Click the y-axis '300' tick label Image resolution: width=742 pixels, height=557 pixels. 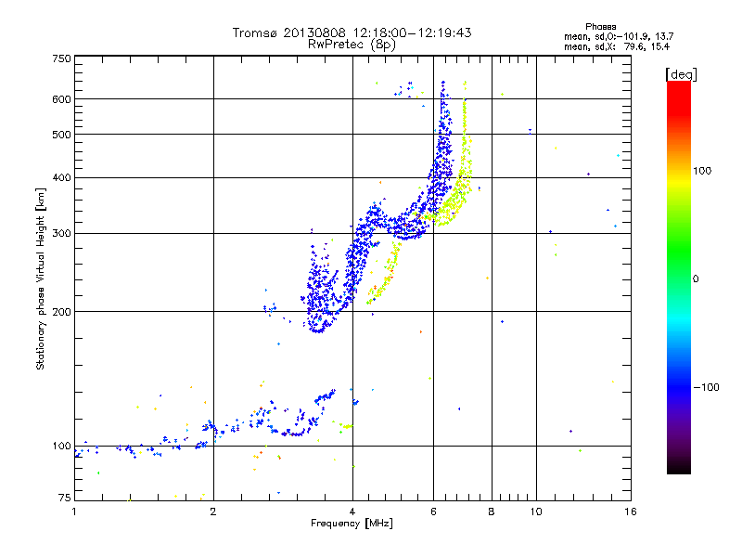coord(61,234)
